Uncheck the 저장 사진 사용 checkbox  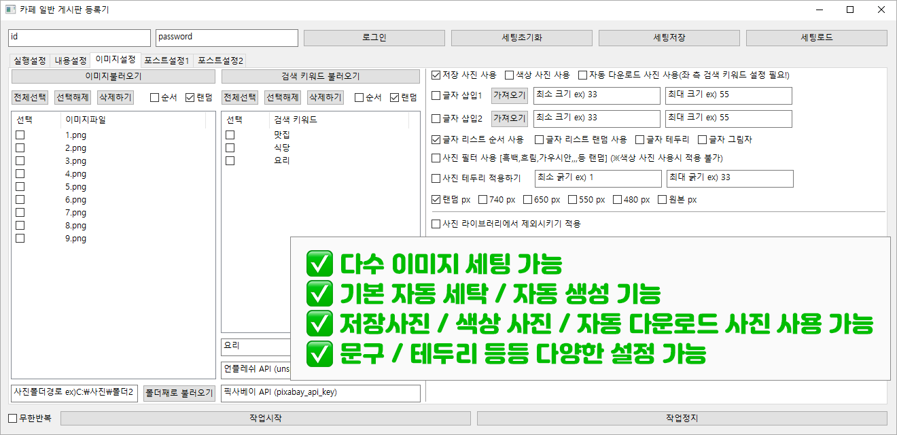click(x=436, y=75)
